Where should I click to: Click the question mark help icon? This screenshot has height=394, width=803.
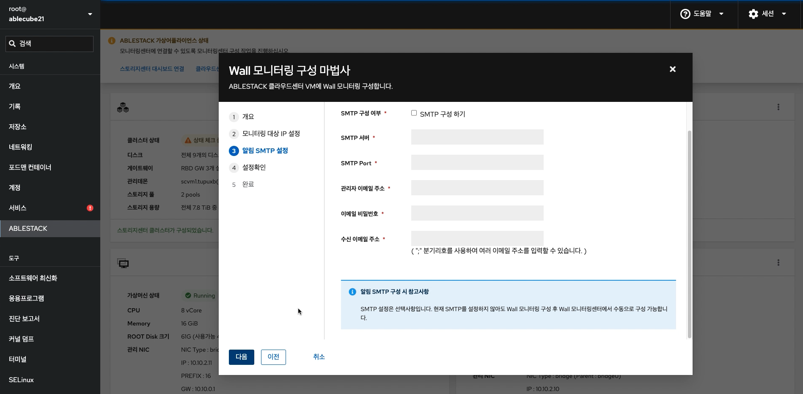[685, 14]
